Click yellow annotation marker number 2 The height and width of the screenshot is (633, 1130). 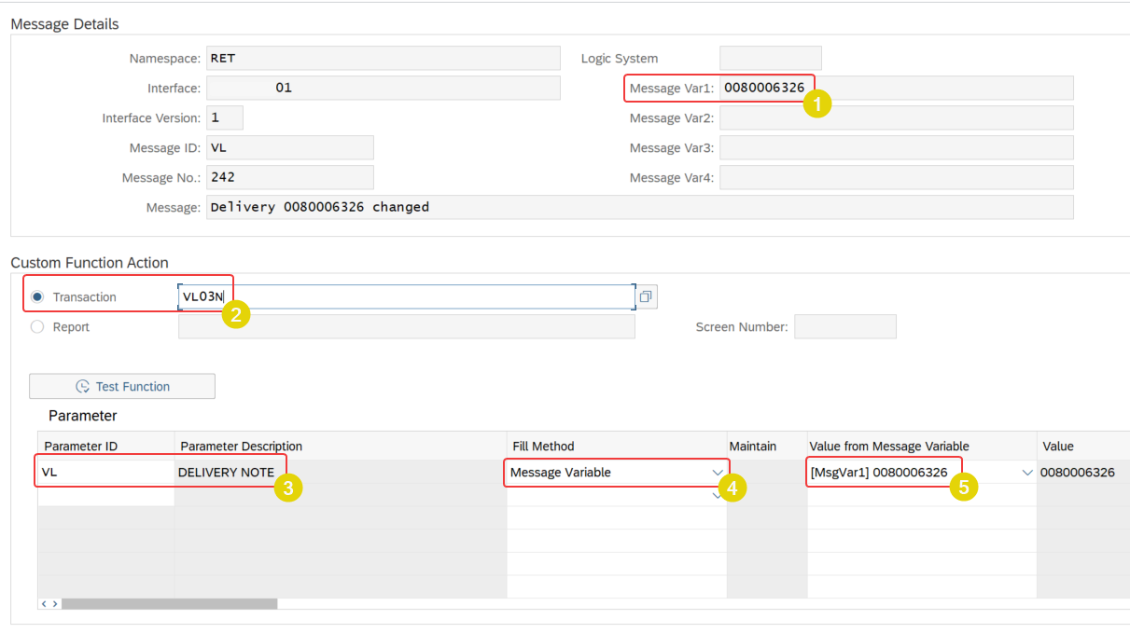coord(235,314)
